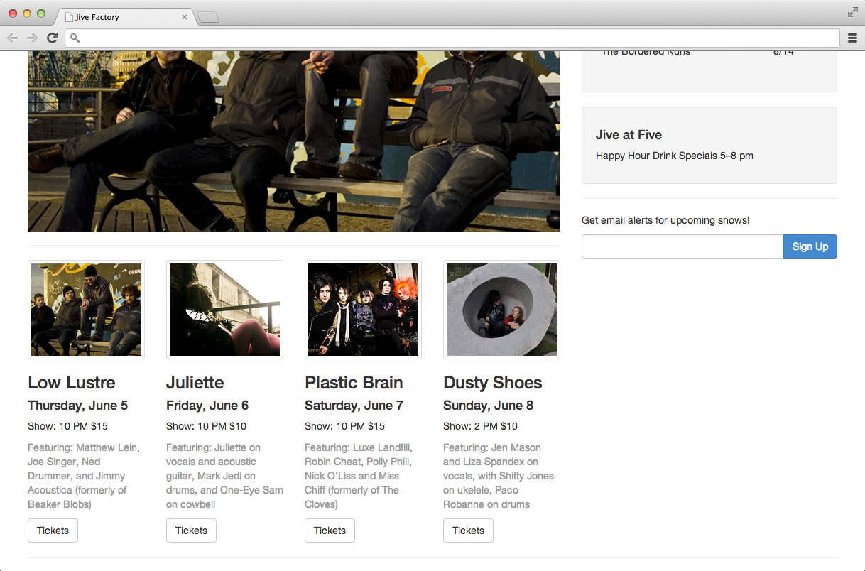Select the Jive Factory tab
This screenshot has height=571, width=865.
121,17
